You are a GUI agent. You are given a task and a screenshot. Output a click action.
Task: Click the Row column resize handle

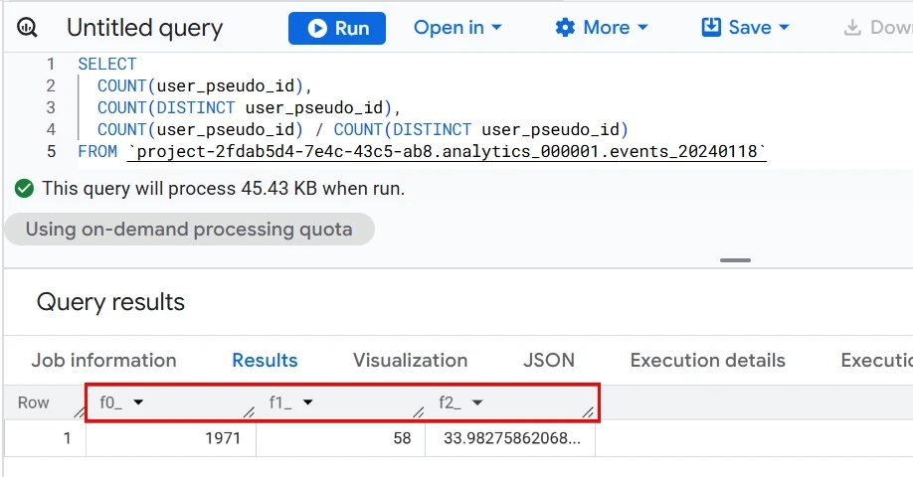point(80,411)
